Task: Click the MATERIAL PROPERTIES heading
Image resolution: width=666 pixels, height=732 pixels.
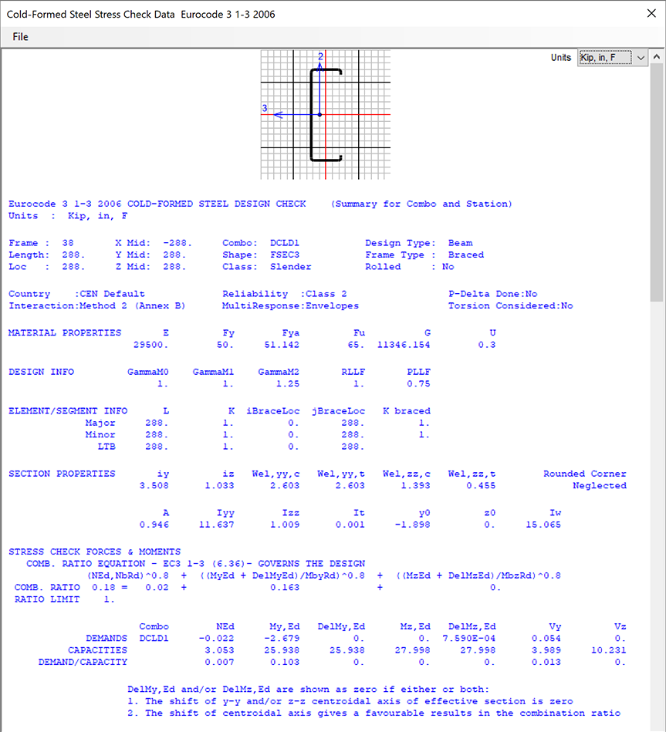Action: (x=65, y=332)
